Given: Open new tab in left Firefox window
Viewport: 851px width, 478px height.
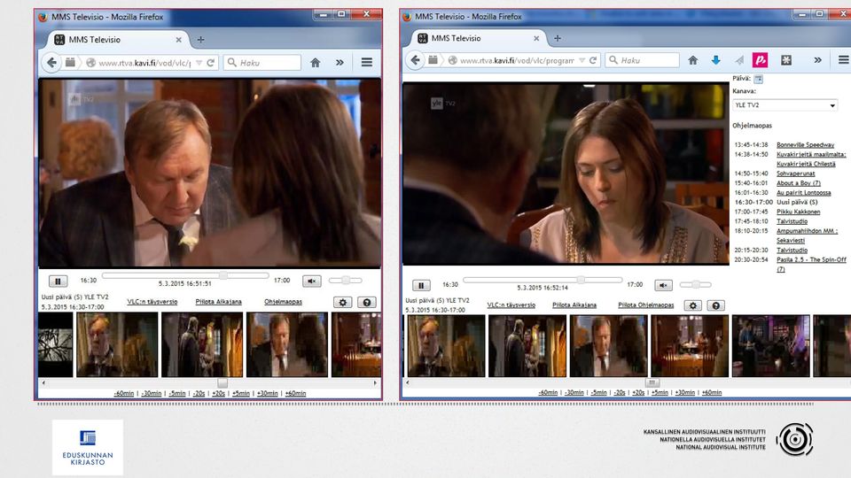Looking at the screenshot, I should point(201,40).
